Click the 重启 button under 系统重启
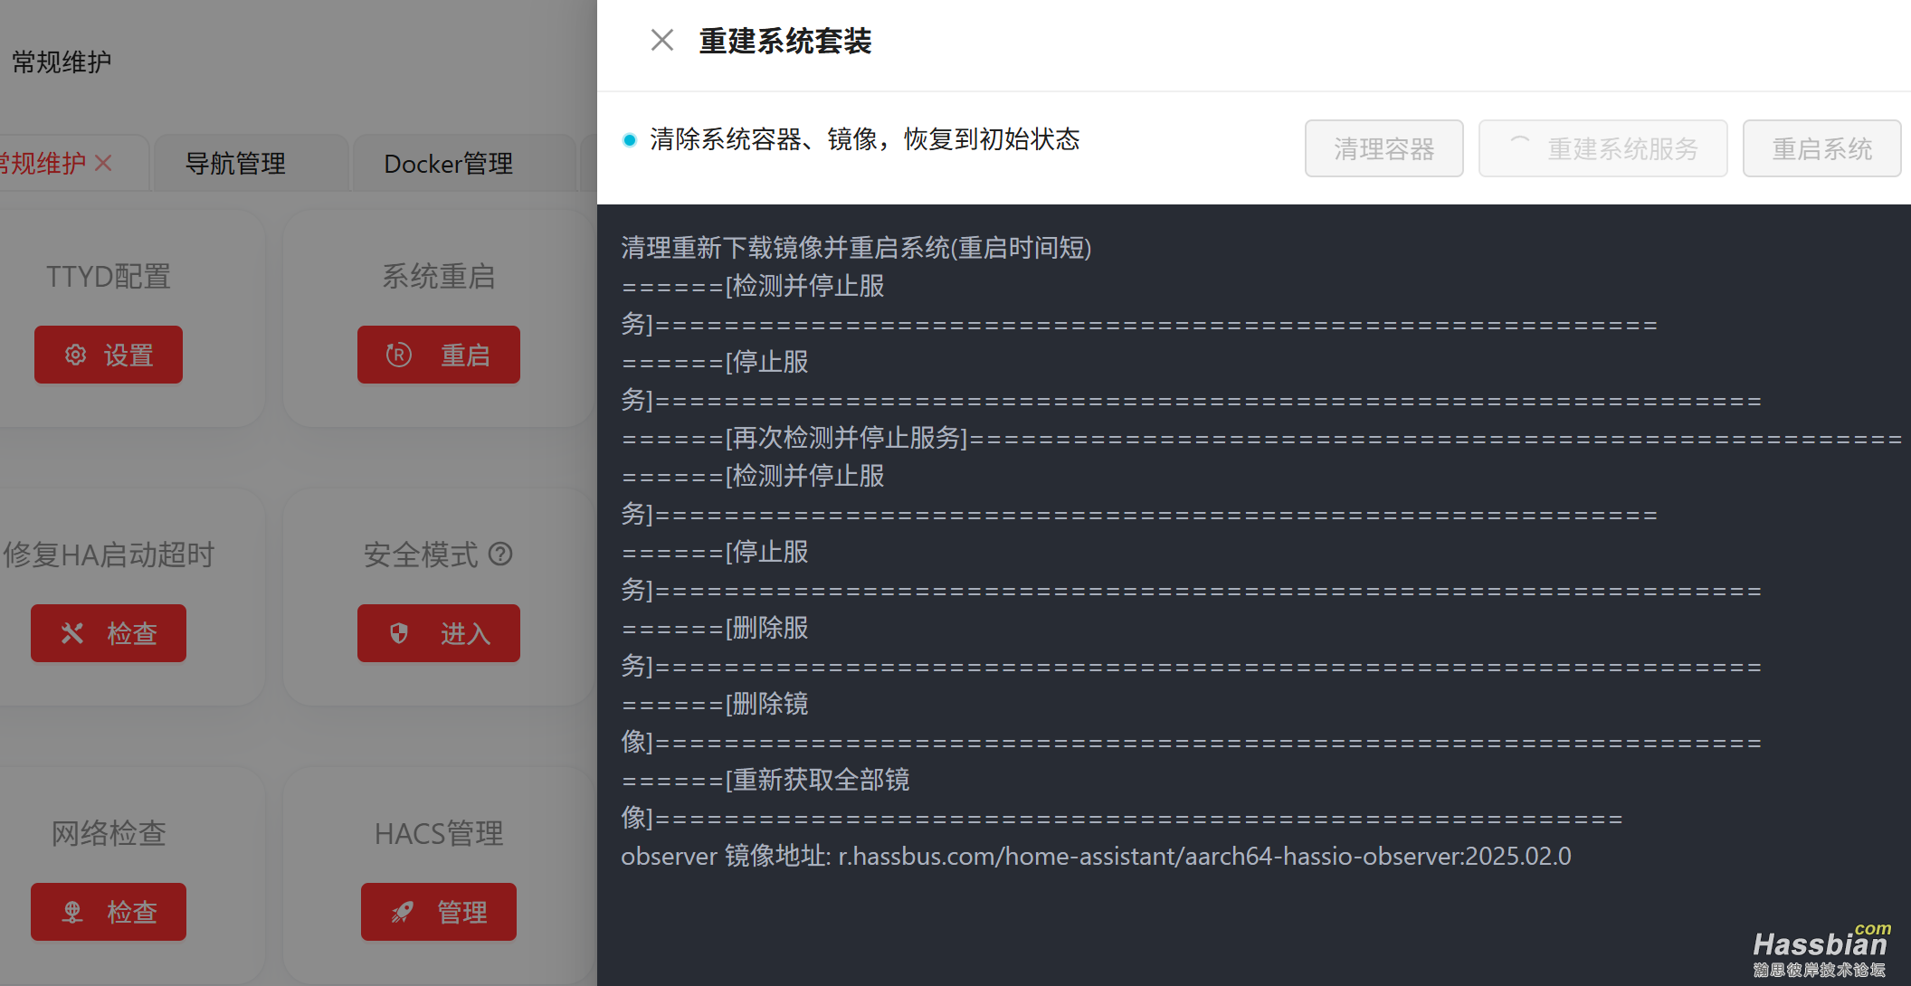The image size is (1911, 986). click(x=439, y=355)
